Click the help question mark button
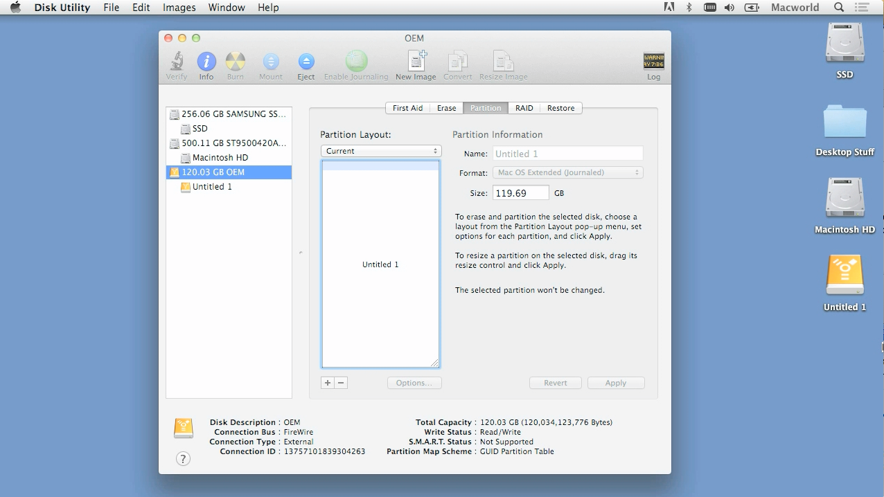Image resolution: width=884 pixels, height=497 pixels. pos(183,458)
